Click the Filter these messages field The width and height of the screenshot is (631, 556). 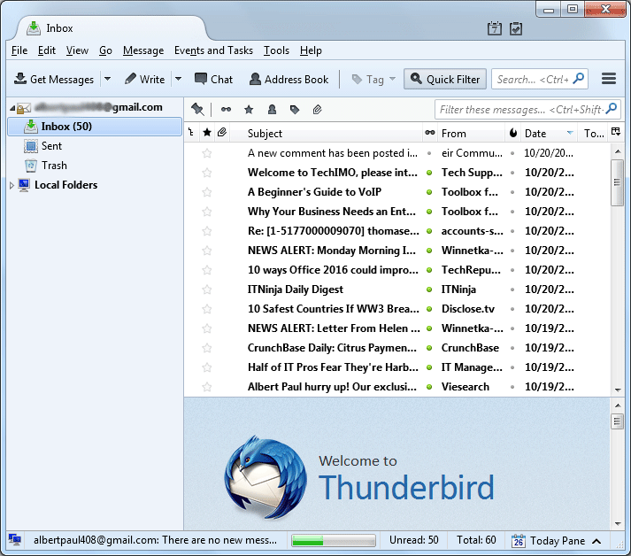point(527,109)
